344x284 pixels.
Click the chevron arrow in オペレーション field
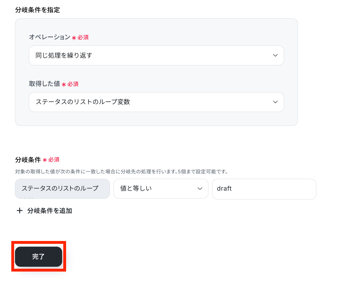pyautogui.click(x=275, y=55)
